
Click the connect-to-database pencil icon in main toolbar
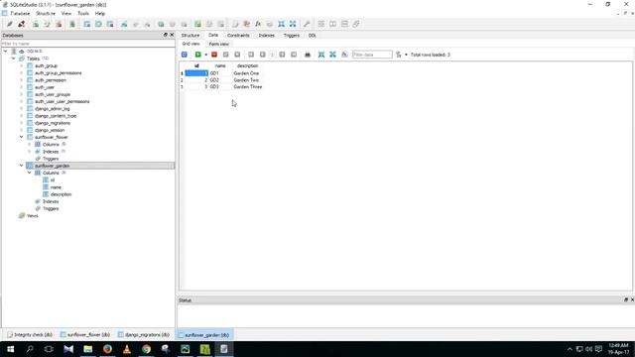point(10,24)
